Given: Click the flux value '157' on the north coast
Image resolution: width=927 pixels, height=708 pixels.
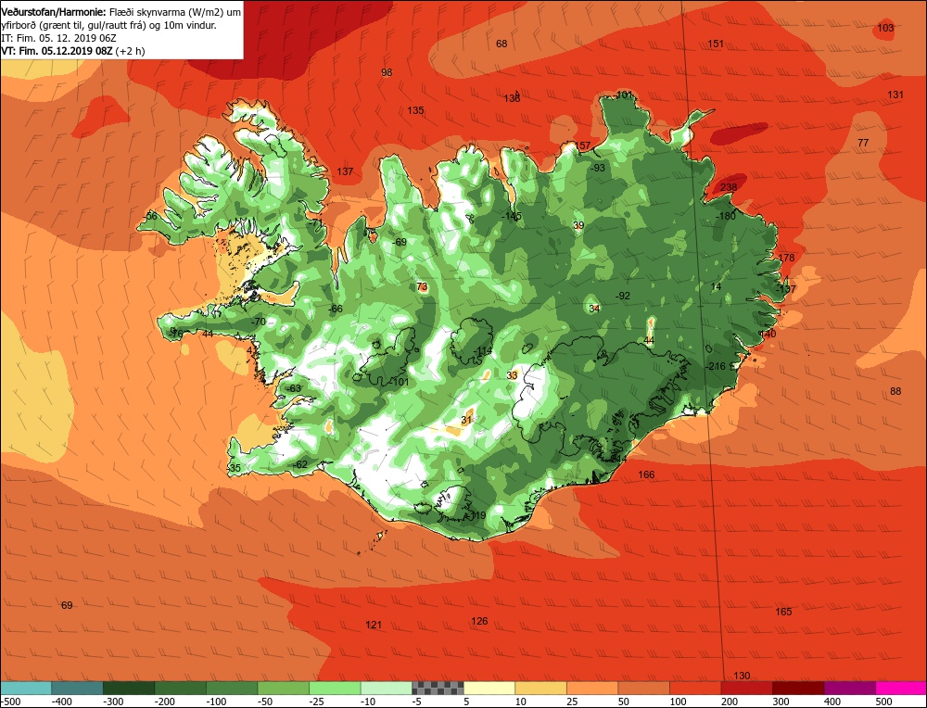Looking at the screenshot, I should click(x=583, y=145).
